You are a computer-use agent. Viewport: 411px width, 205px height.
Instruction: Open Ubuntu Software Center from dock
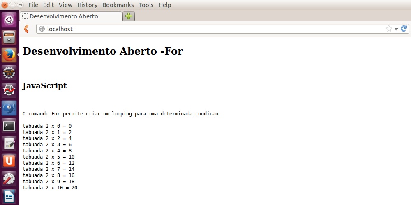[9, 161]
